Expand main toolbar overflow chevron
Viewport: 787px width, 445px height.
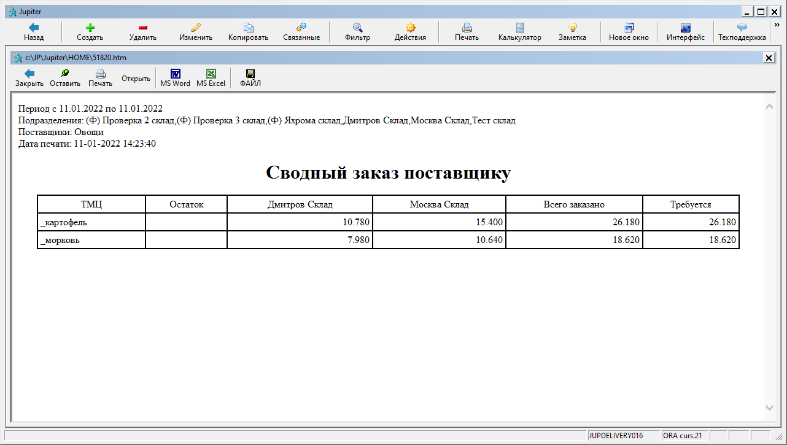(x=777, y=25)
